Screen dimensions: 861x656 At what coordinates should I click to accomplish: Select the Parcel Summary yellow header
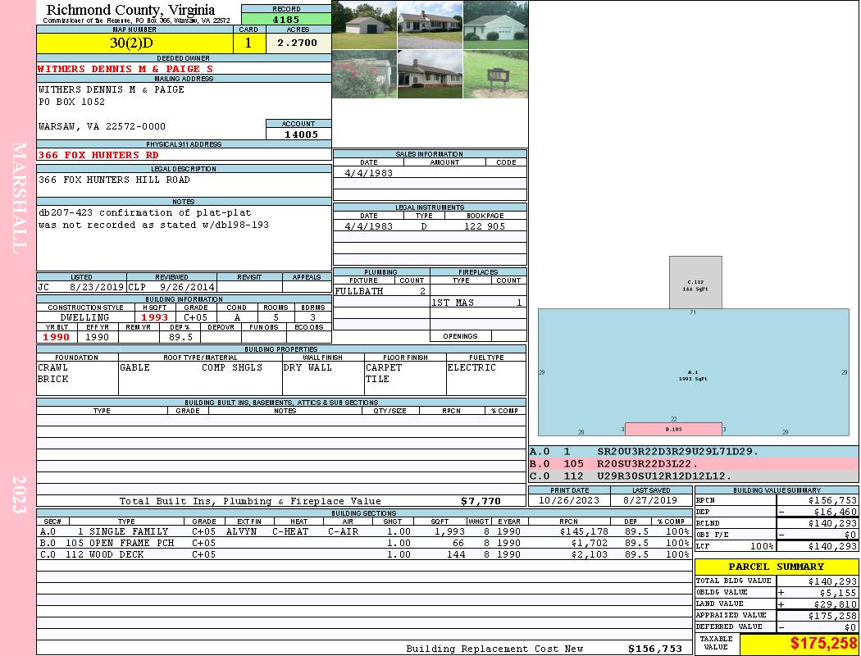776,567
